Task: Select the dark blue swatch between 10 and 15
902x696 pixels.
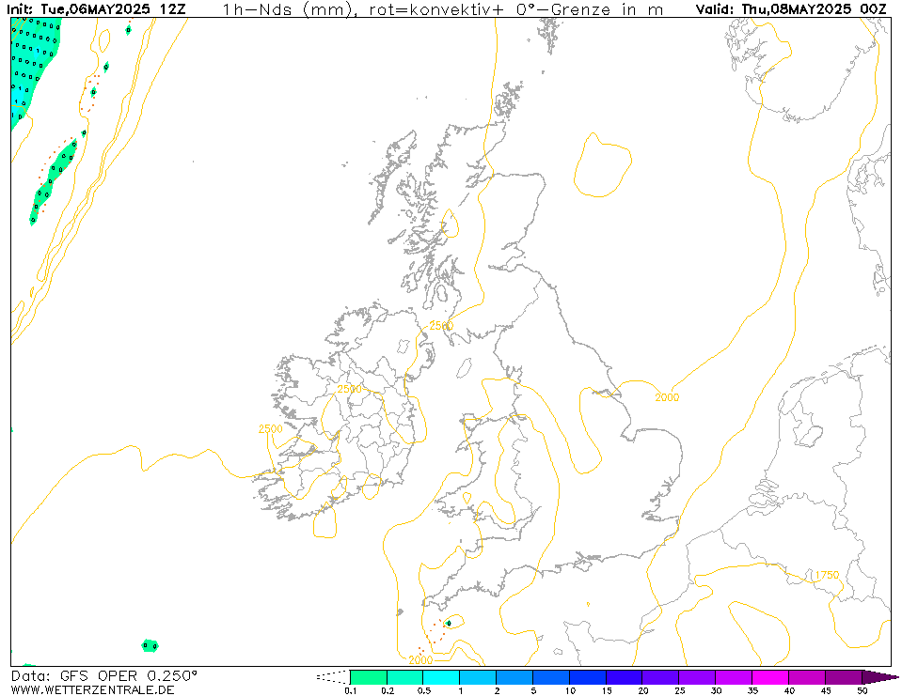Action: (x=587, y=677)
